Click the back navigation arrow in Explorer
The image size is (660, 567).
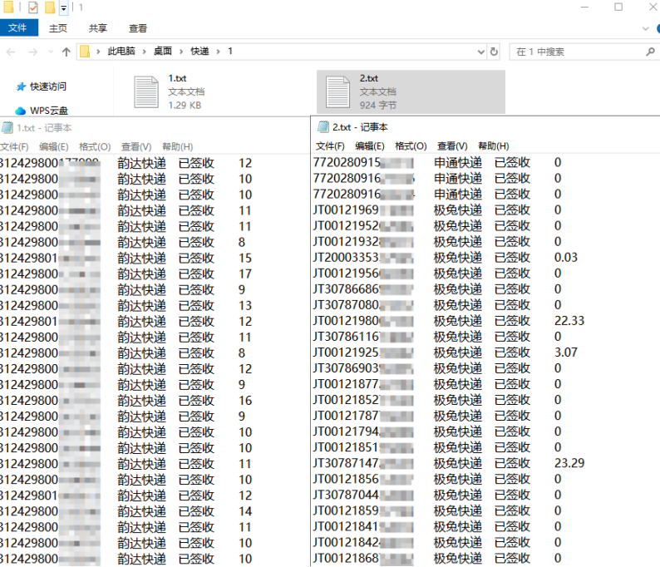coord(11,52)
